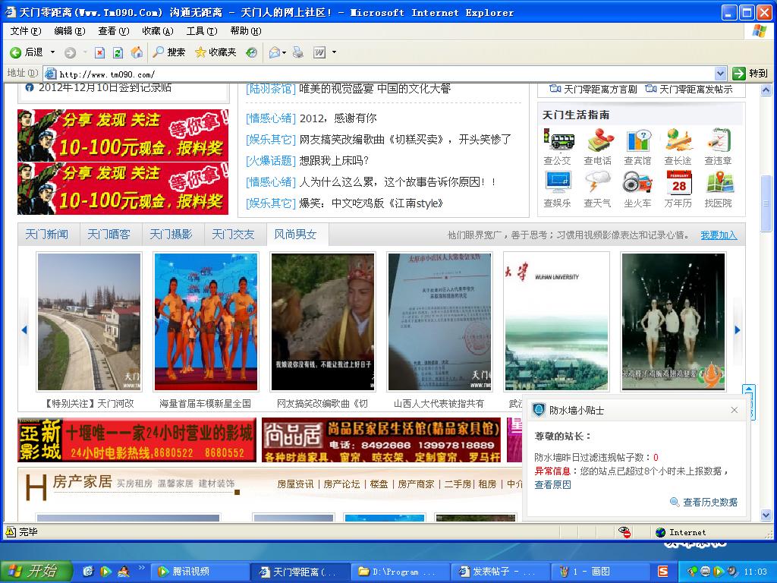Open the 工具(T) menu
The image size is (777, 583).
201,31
